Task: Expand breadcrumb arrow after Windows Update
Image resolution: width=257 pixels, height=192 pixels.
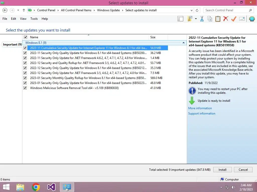Action: pos(122,10)
